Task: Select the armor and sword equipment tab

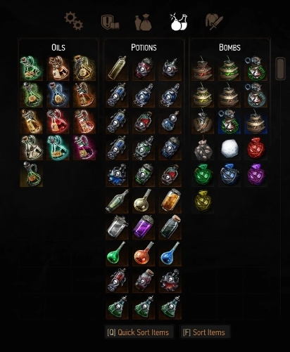Action: tap(214, 22)
